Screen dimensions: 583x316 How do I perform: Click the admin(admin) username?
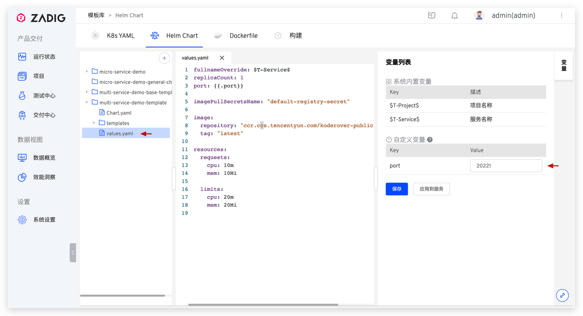pyautogui.click(x=513, y=15)
